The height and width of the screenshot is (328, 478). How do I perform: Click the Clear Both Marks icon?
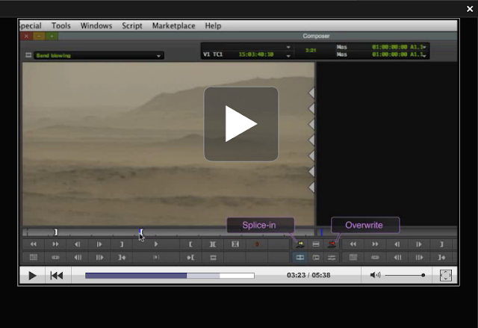(235, 244)
